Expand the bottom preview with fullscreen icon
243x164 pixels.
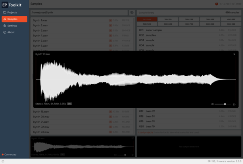132,138
